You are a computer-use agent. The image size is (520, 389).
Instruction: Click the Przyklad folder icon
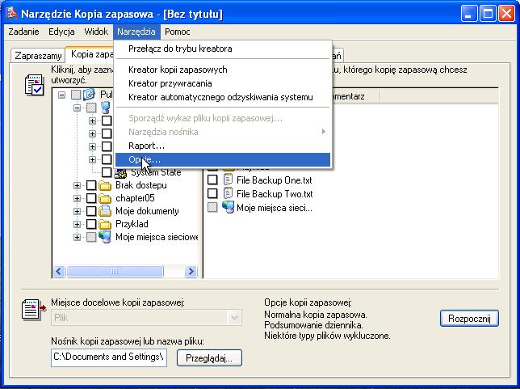[x=105, y=224]
